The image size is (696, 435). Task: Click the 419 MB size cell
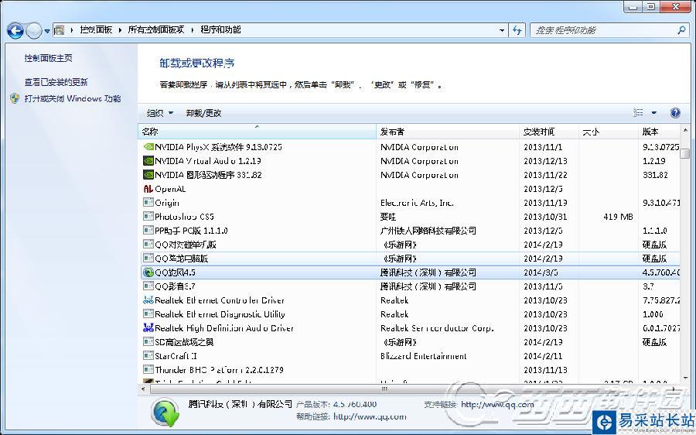point(618,217)
